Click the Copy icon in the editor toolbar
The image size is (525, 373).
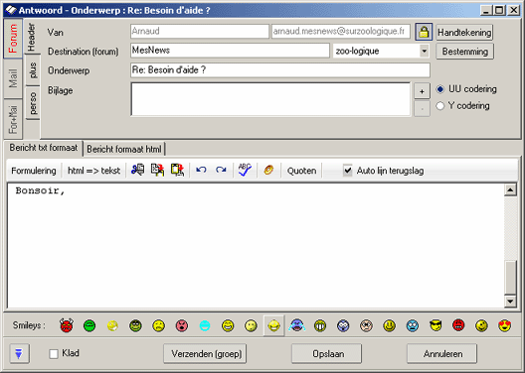tap(157, 170)
